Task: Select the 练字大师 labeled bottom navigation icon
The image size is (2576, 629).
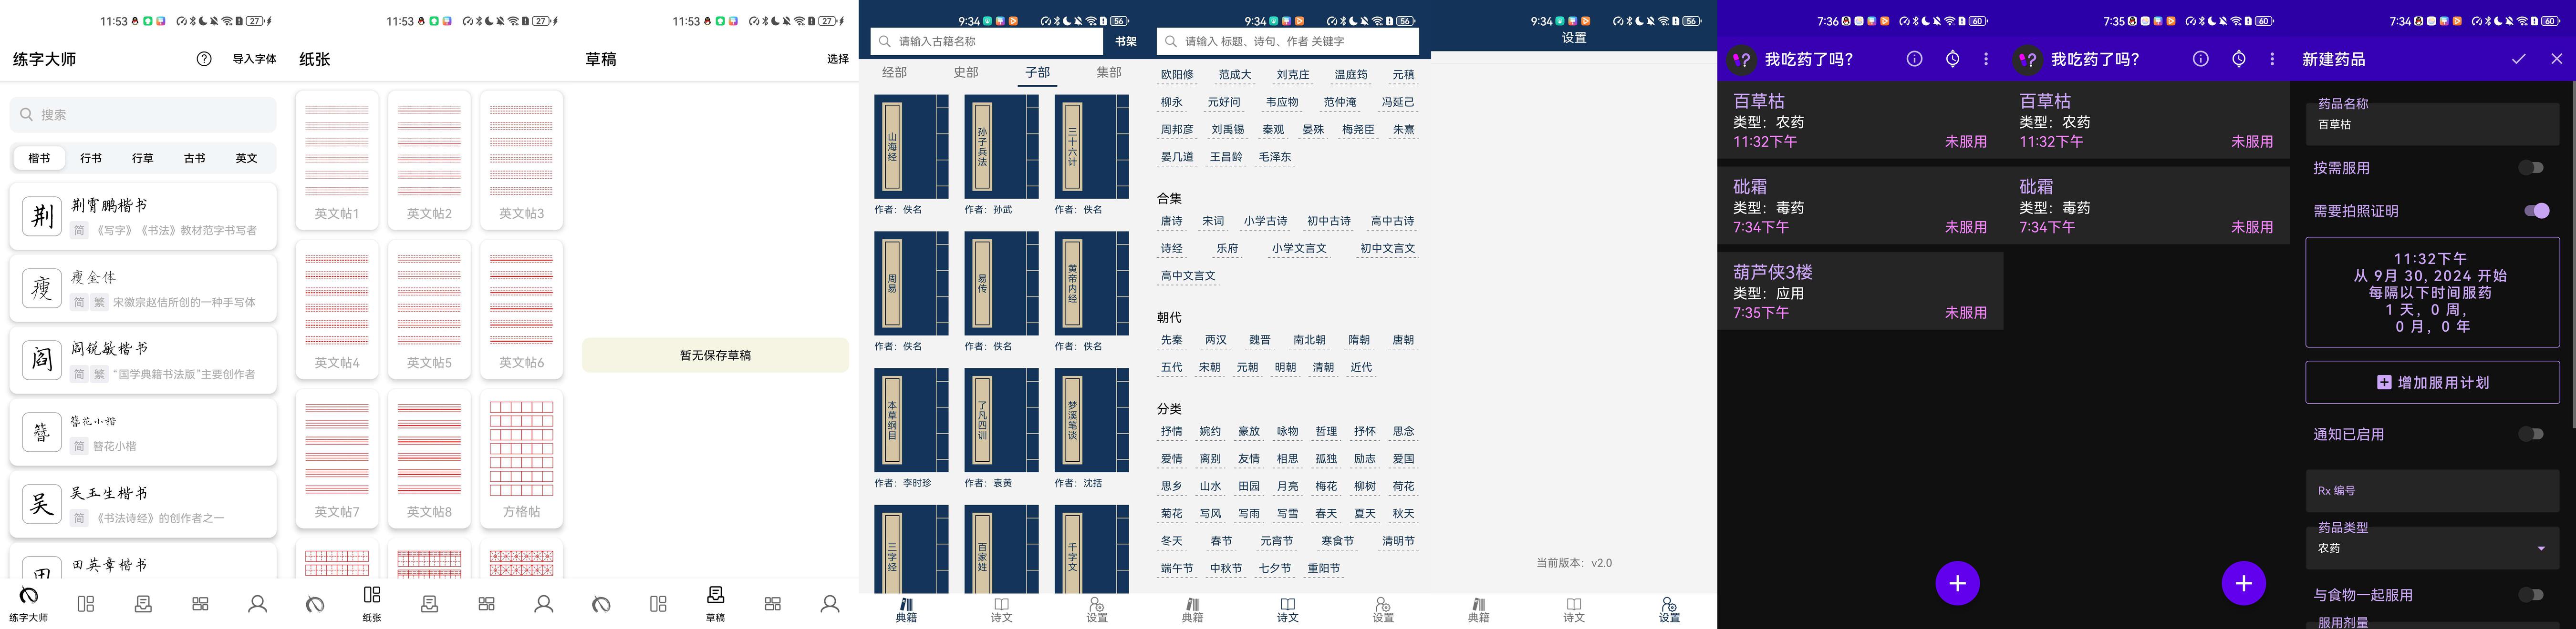Action: pos(28,604)
